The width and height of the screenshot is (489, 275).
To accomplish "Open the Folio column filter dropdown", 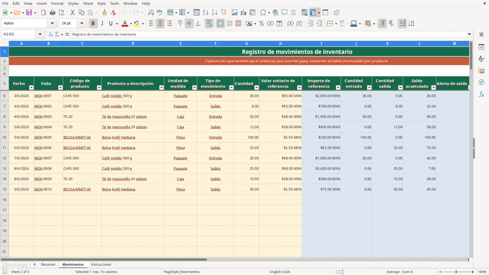I will [x=60, y=88].
